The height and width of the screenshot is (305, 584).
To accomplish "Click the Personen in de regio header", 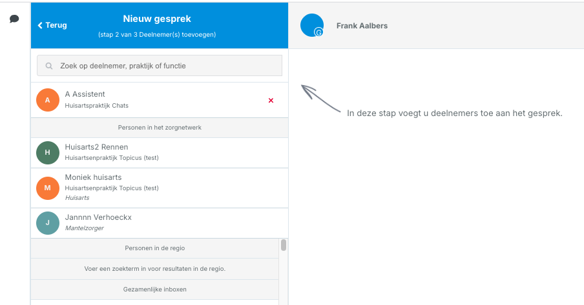I will coord(155,248).
